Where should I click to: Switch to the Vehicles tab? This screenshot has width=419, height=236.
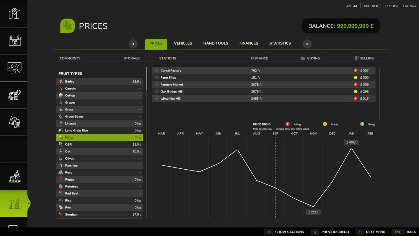[183, 43]
